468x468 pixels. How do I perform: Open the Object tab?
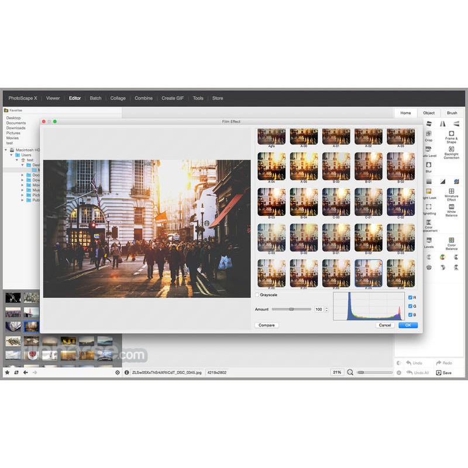[429, 113]
